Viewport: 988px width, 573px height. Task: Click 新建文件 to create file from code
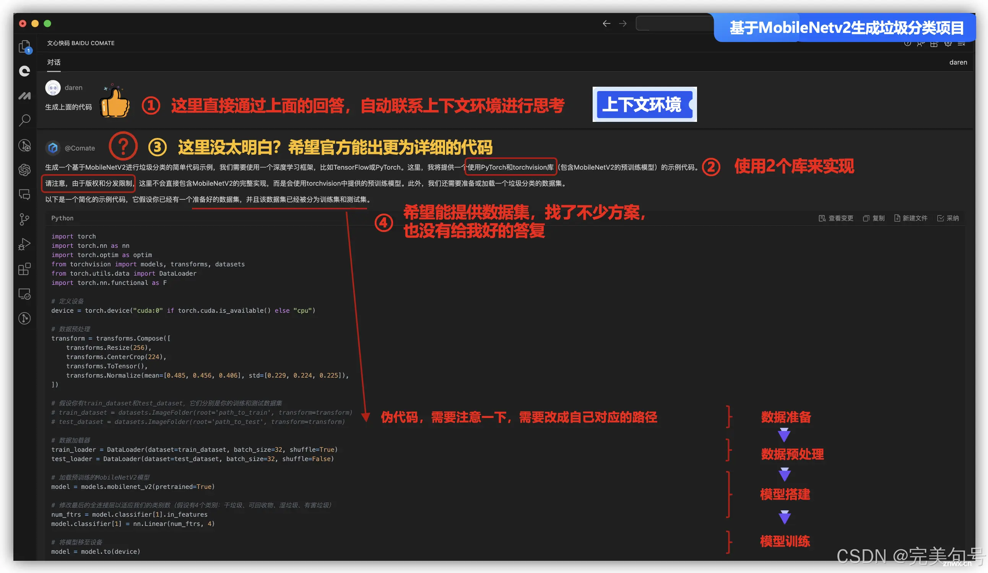(911, 218)
